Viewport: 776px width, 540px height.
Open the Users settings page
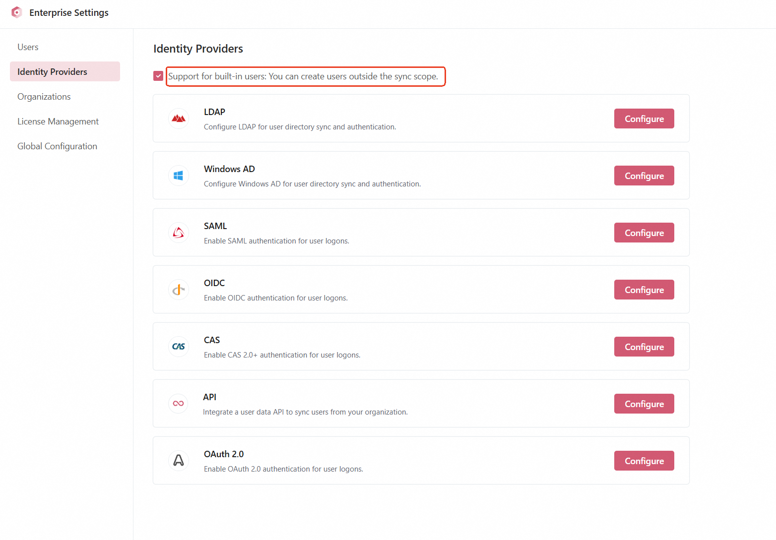pyautogui.click(x=28, y=47)
